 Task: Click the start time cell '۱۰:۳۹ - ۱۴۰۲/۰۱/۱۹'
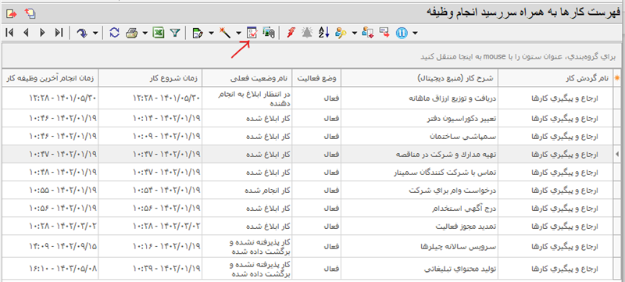point(150,269)
